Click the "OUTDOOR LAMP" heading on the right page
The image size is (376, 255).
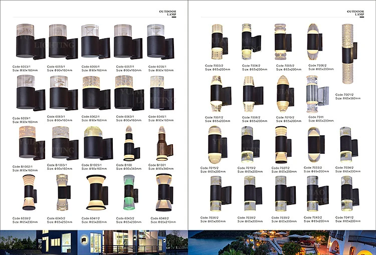355,13
